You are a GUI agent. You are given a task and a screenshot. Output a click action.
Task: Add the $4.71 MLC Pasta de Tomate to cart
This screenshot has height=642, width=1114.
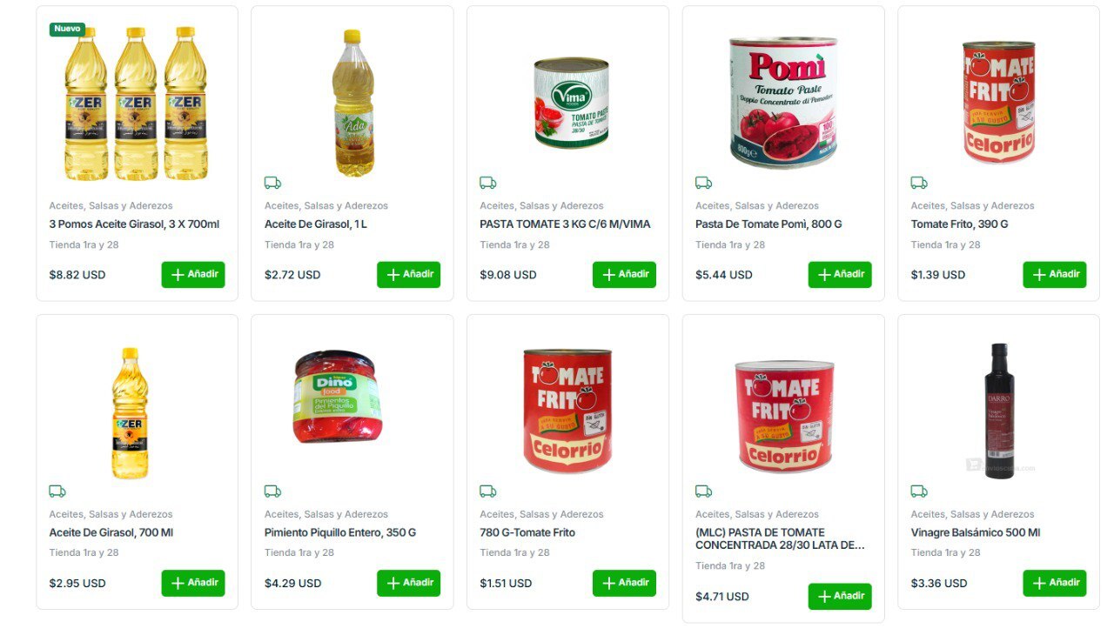839,597
